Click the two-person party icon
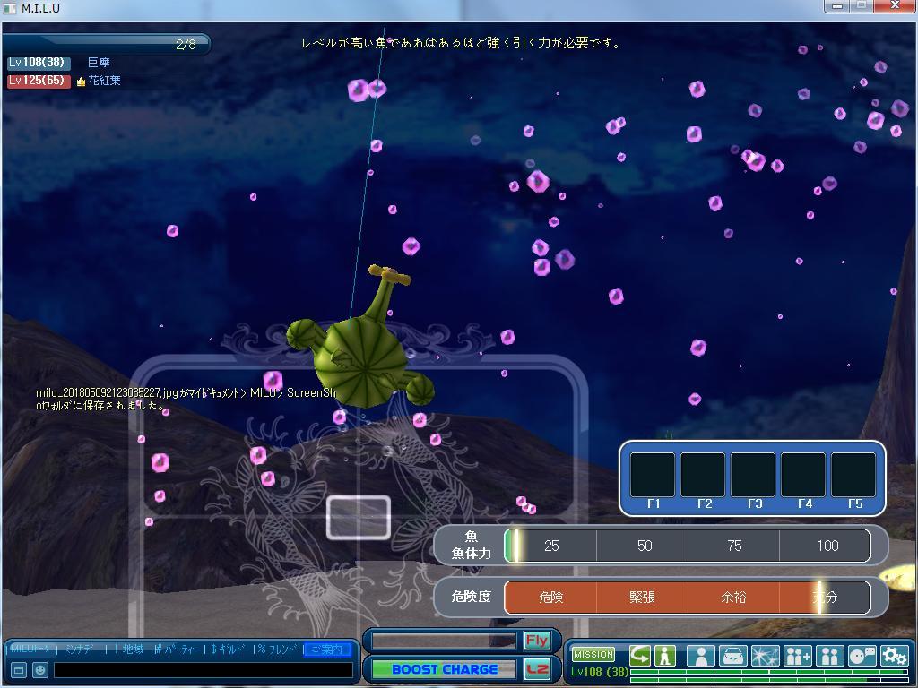This screenshot has height=688, width=918. pos(829,656)
